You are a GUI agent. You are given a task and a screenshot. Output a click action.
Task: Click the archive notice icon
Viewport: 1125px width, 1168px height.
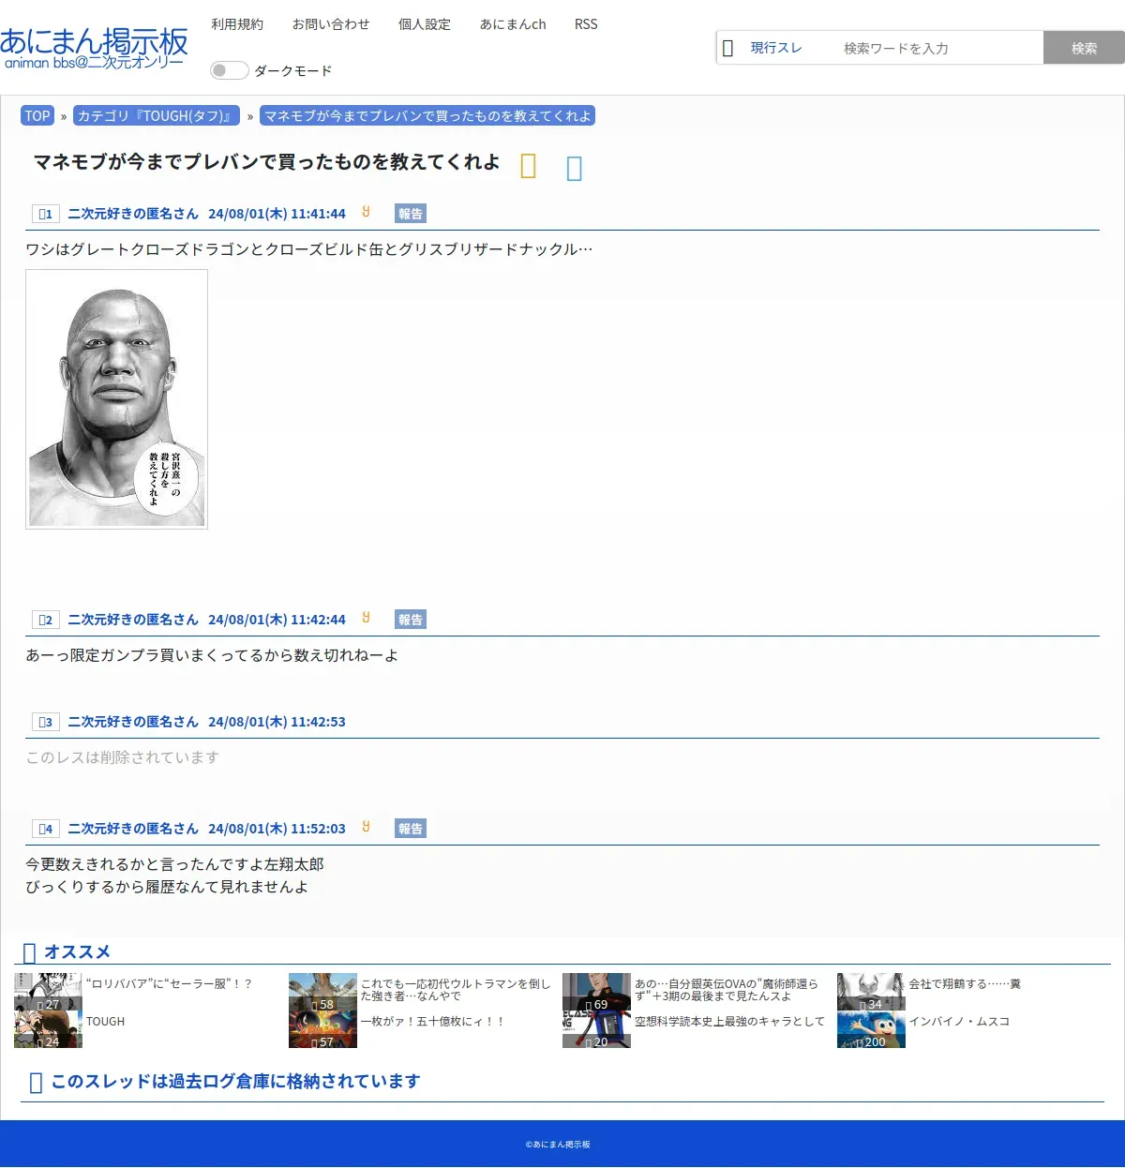(37, 1083)
